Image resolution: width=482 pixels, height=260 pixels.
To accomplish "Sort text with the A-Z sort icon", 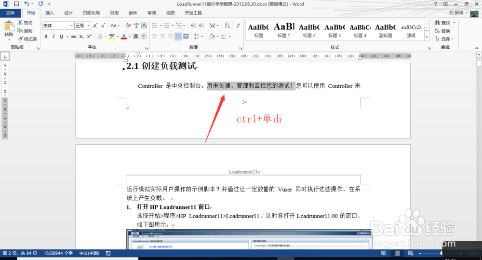I will pyautogui.click(x=227, y=26).
